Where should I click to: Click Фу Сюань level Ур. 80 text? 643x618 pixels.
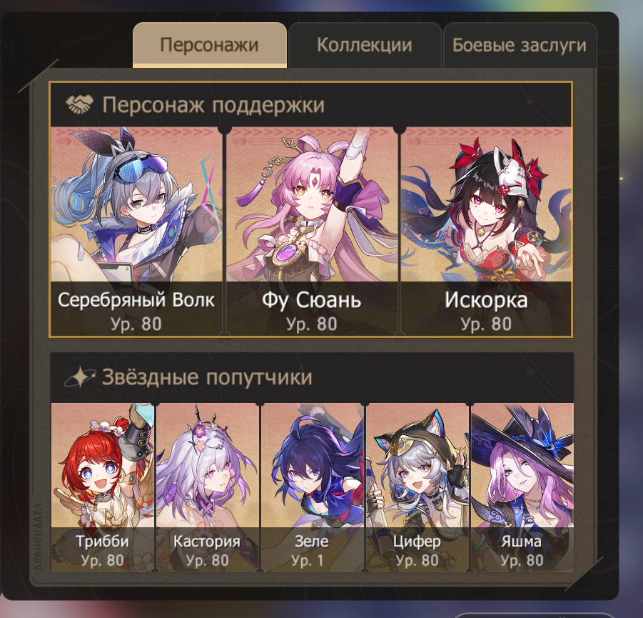pos(312,324)
